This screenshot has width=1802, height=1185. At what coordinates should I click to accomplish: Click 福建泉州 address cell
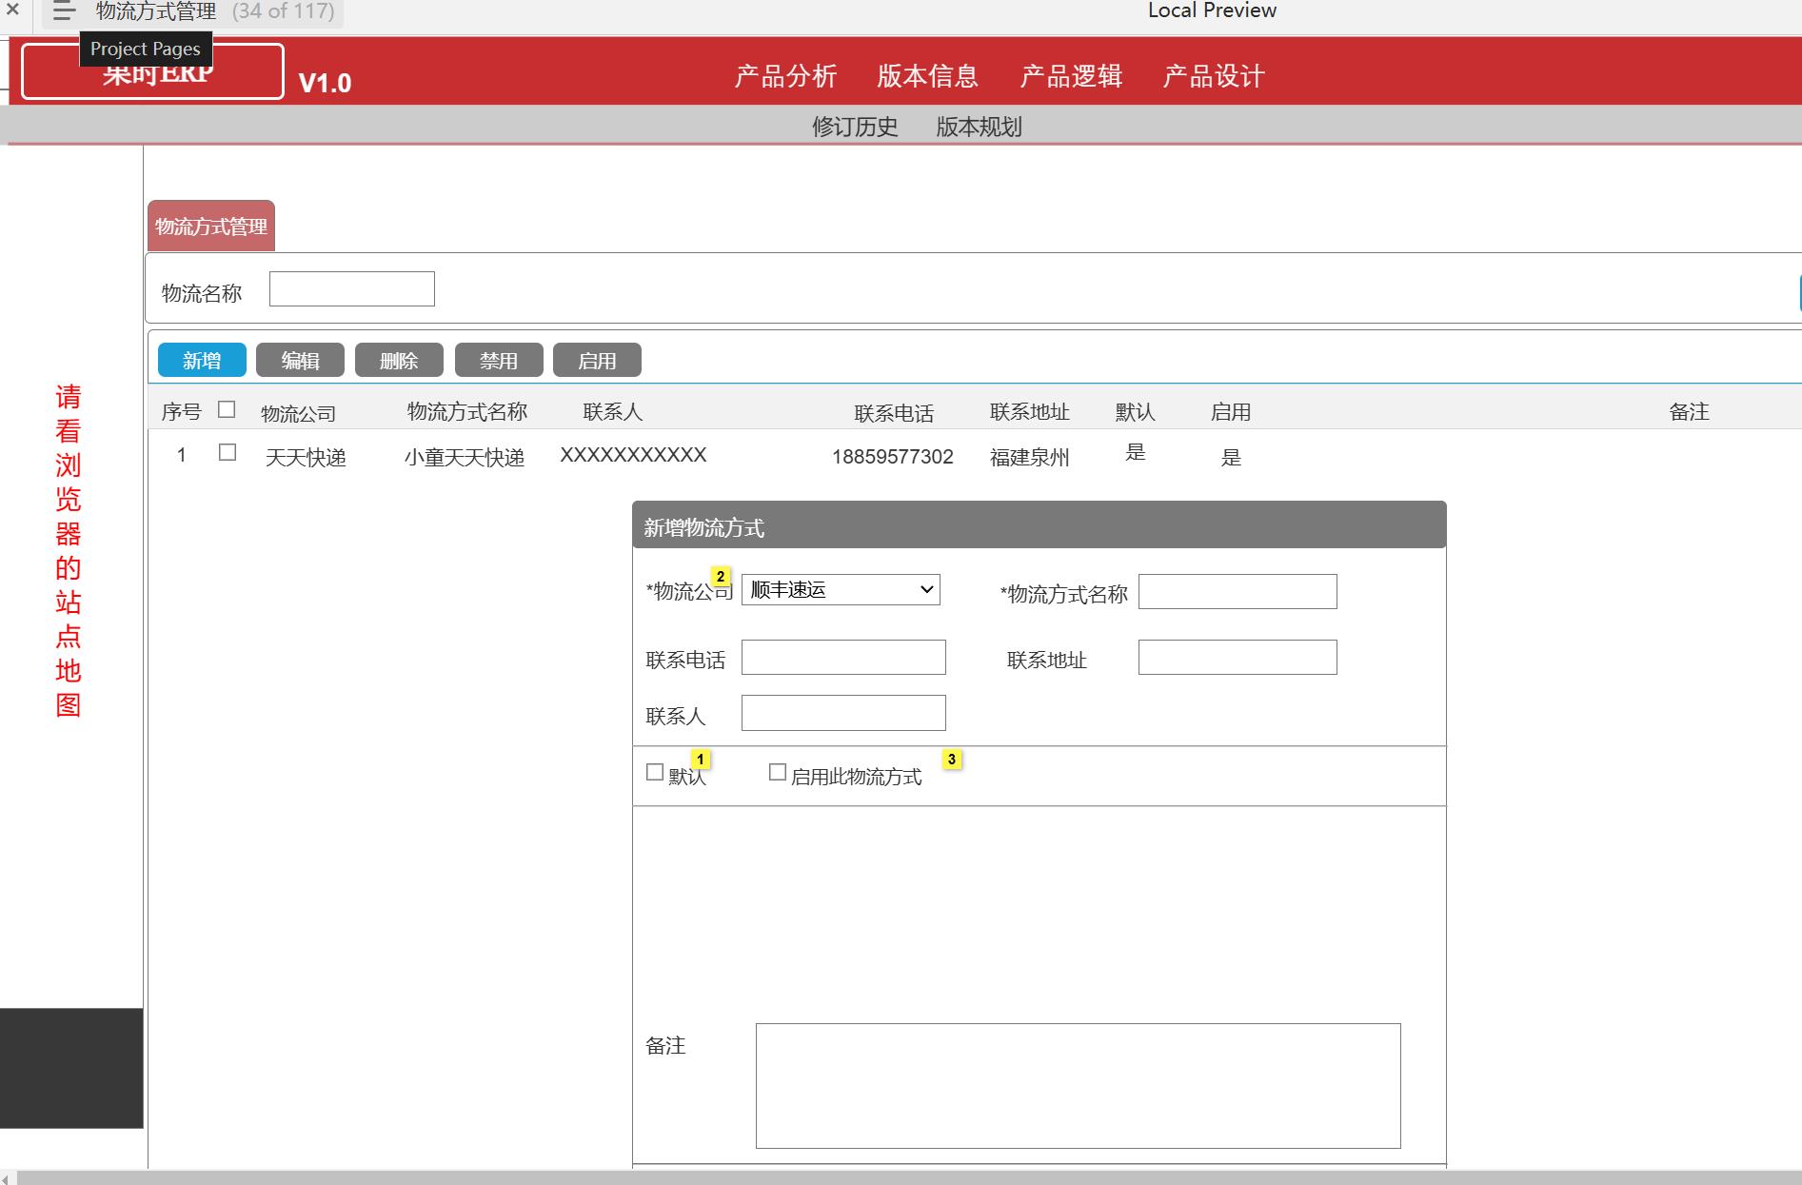click(x=1030, y=458)
